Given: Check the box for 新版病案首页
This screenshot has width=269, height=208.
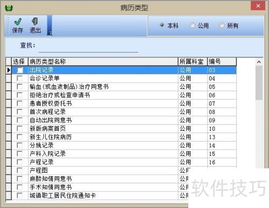Looking at the screenshot, I should coord(19,129).
